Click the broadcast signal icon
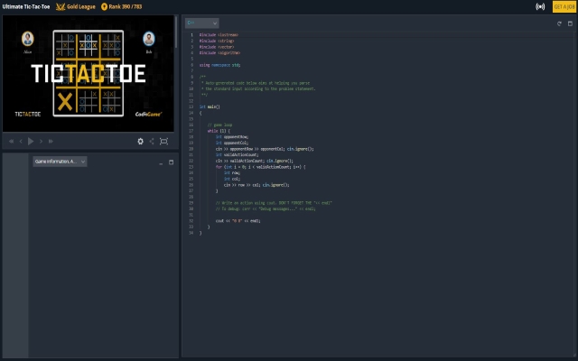The image size is (578, 361). pyautogui.click(x=540, y=6)
